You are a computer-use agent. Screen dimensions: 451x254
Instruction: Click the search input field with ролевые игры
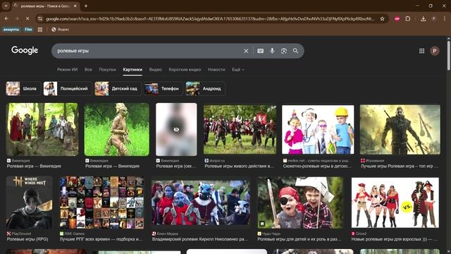(147, 51)
